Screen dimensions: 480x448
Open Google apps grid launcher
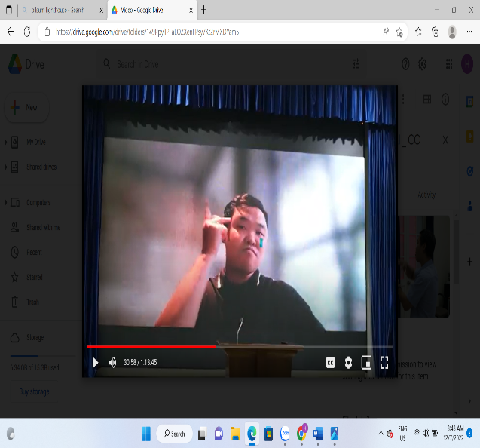coord(449,65)
